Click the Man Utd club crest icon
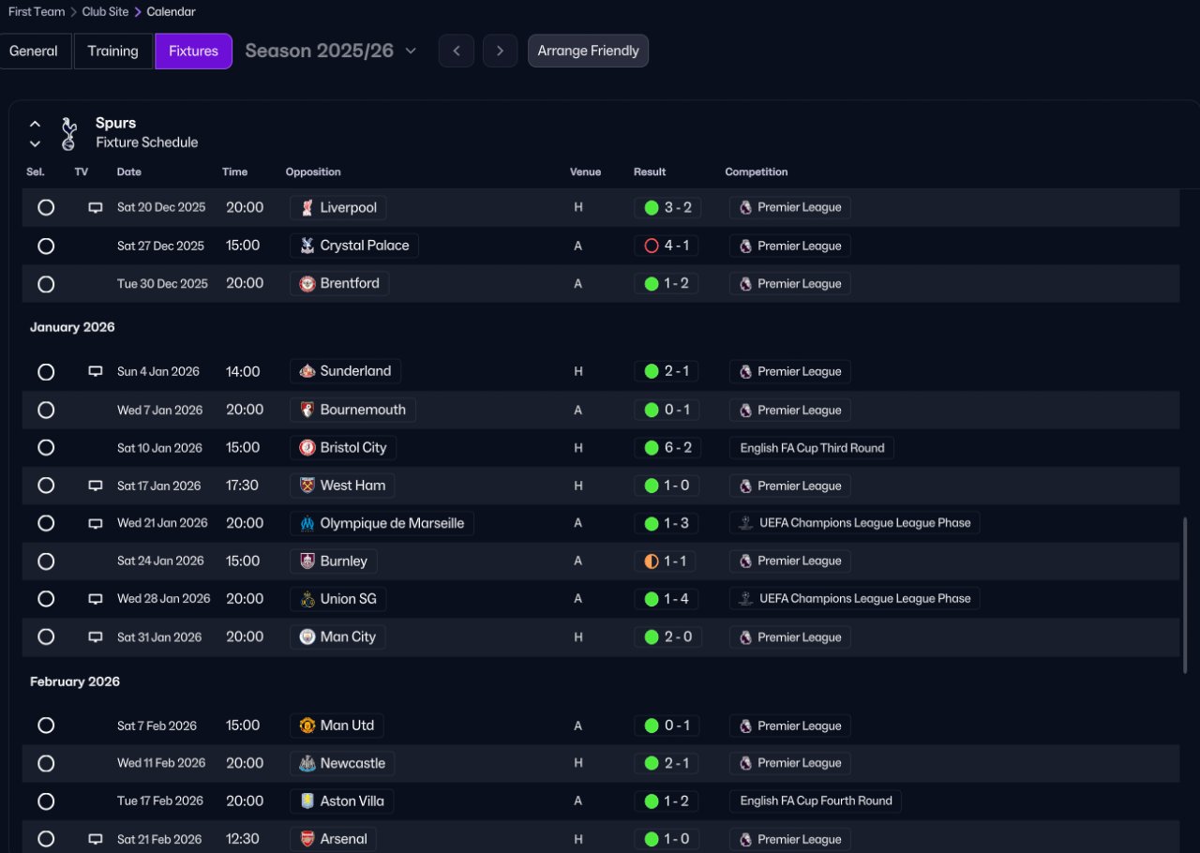The height and width of the screenshot is (853, 1200). [x=307, y=726]
